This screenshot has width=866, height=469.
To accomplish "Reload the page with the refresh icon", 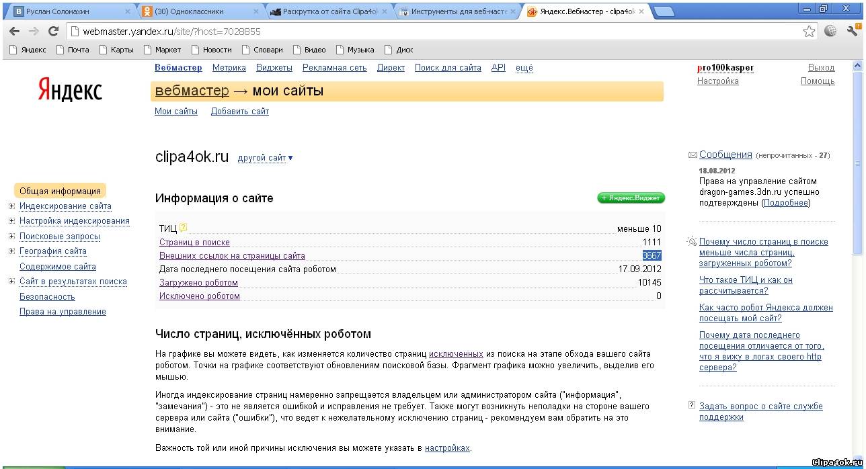I will (x=54, y=31).
